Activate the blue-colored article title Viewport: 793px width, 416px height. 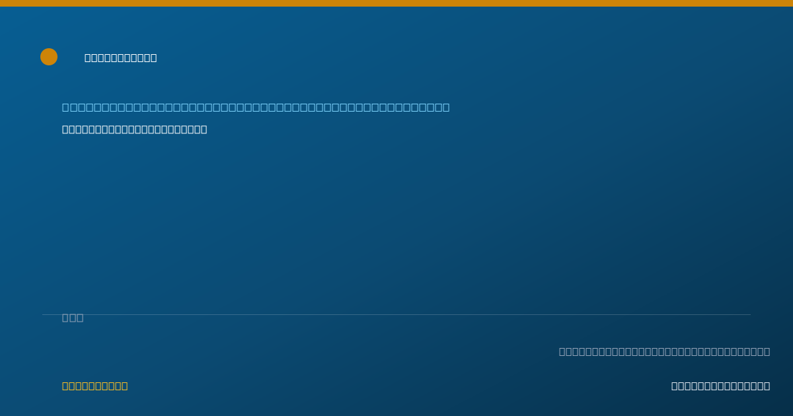tap(256, 108)
